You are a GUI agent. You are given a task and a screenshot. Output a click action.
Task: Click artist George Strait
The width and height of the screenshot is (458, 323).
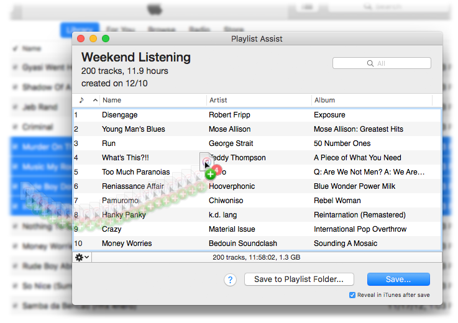pyautogui.click(x=231, y=143)
